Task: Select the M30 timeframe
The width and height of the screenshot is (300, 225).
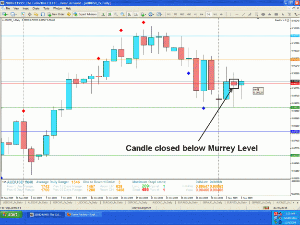Action: [x=189, y=14]
